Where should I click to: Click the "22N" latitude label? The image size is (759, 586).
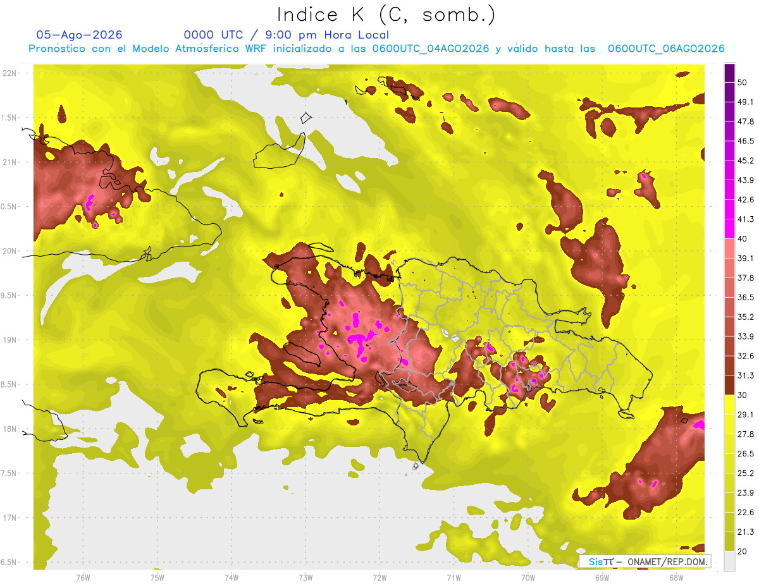pos(9,73)
